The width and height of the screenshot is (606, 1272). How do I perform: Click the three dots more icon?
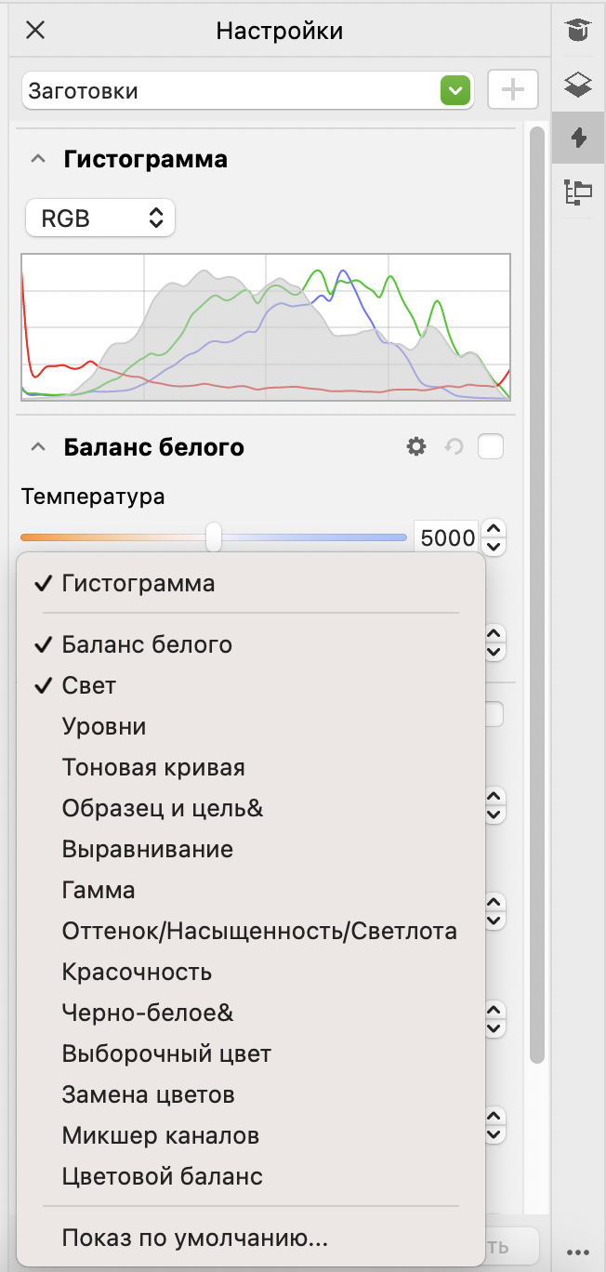pyautogui.click(x=578, y=1251)
